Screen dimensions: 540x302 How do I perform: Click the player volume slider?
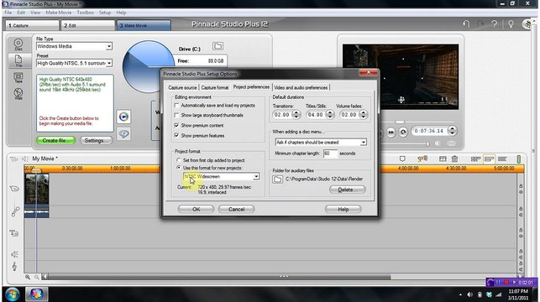tap(427, 143)
